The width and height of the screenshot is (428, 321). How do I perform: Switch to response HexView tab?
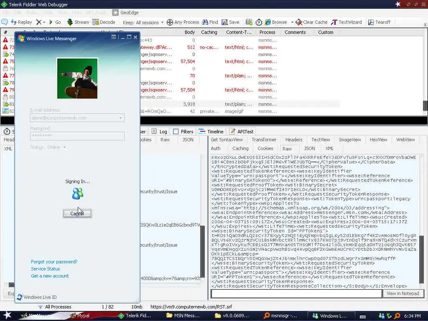click(378, 140)
